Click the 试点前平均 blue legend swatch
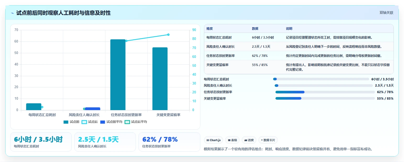The height and width of the screenshot is (162, 404). (x=103, y=122)
